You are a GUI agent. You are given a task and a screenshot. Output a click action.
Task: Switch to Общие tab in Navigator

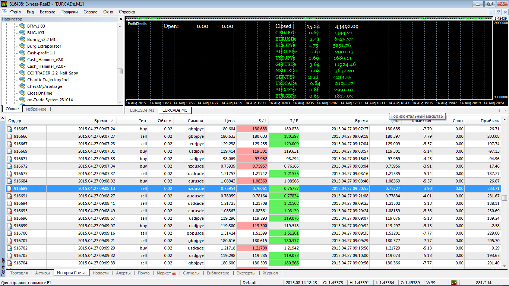(12, 109)
